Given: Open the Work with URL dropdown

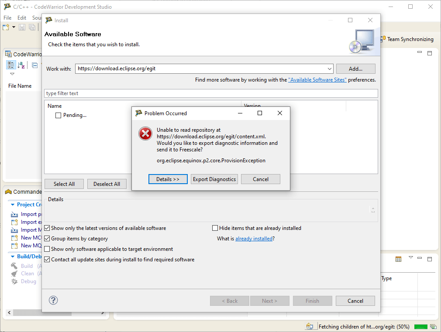Looking at the screenshot, I should click(x=330, y=69).
